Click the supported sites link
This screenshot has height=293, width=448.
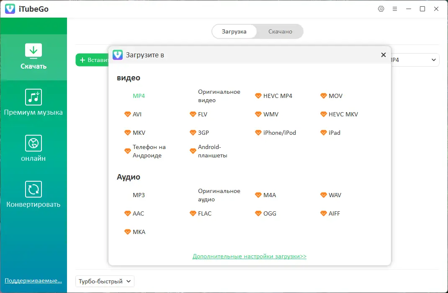coord(33,280)
